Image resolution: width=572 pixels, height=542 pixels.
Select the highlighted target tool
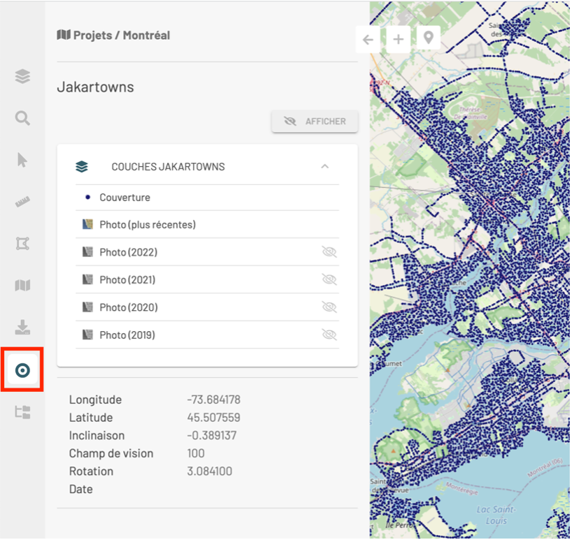tap(22, 370)
